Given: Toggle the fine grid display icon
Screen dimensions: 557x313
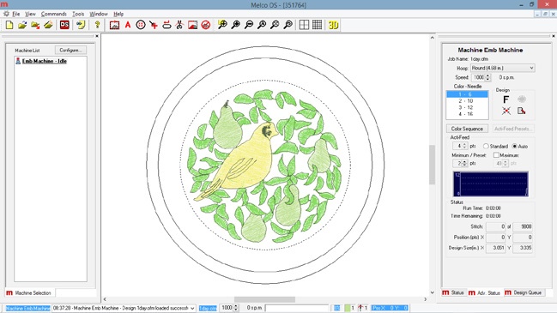Looking at the screenshot, I should point(318,25).
